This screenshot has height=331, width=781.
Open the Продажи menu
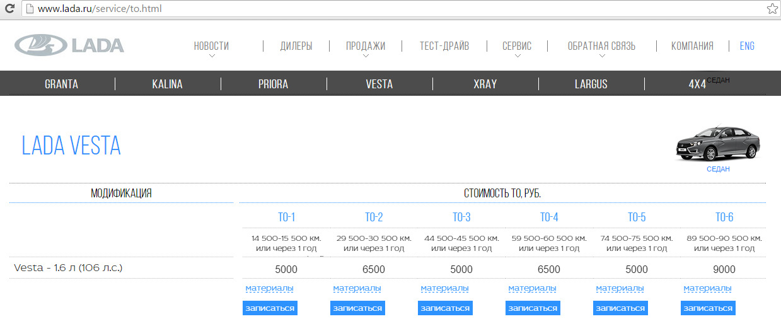click(x=366, y=46)
